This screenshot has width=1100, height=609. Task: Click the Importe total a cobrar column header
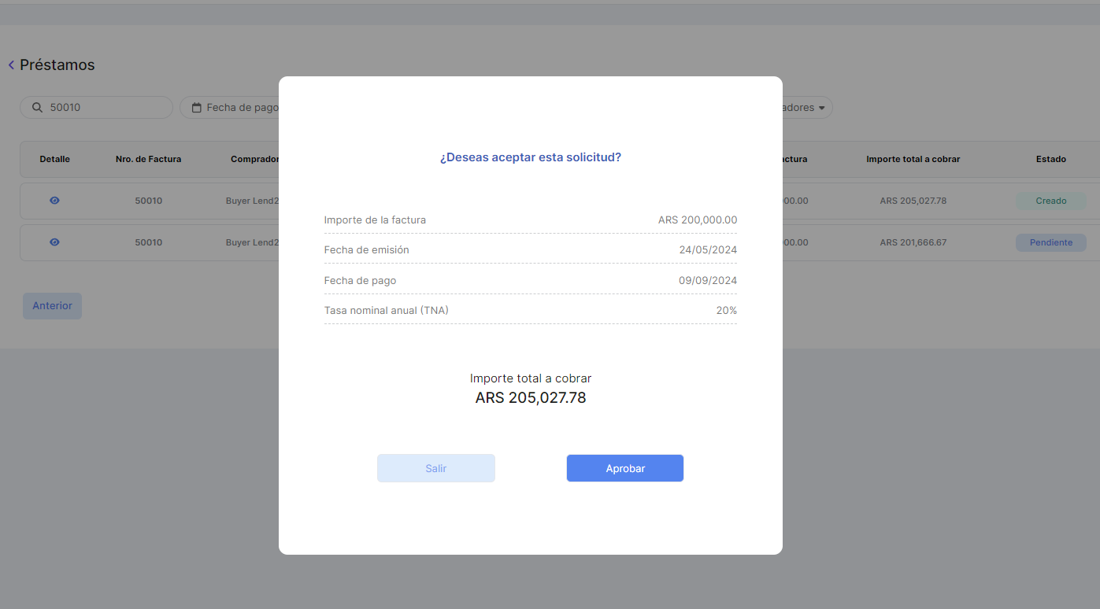(913, 159)
